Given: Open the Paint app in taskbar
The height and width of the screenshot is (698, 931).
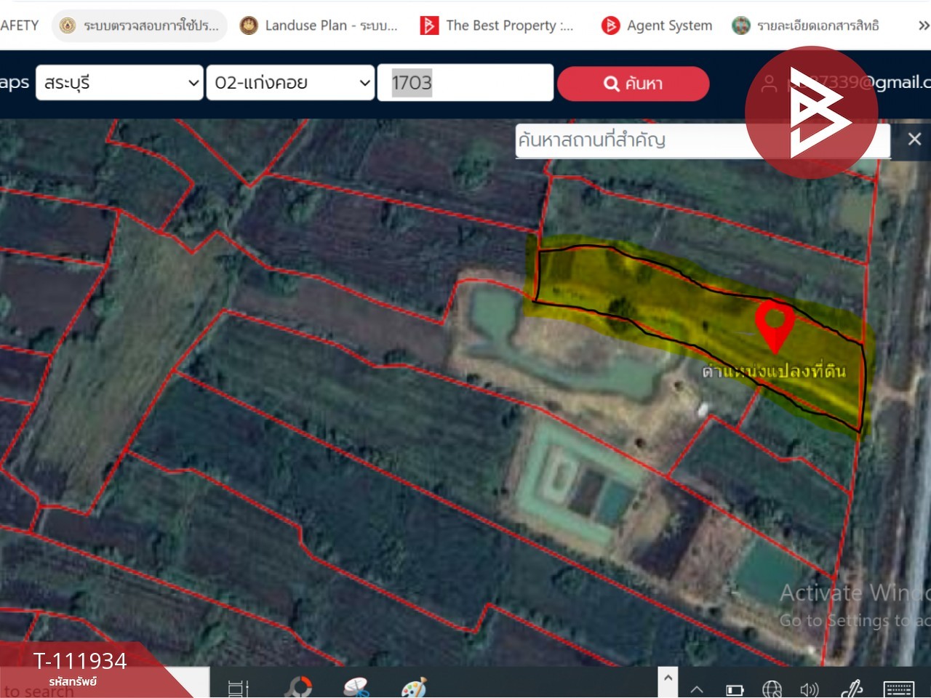Looking at the screenshot, I should click(414, 687).
